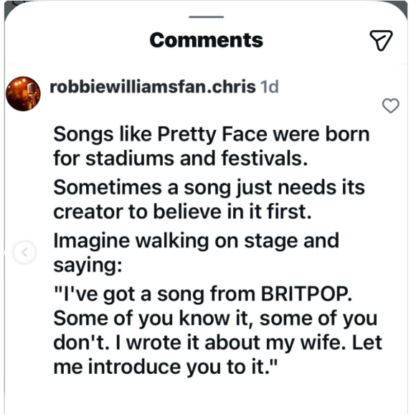
Task: Click the text 'for stadiums and festivals.'
Action: pyautogui.click(x=181, y=158)
